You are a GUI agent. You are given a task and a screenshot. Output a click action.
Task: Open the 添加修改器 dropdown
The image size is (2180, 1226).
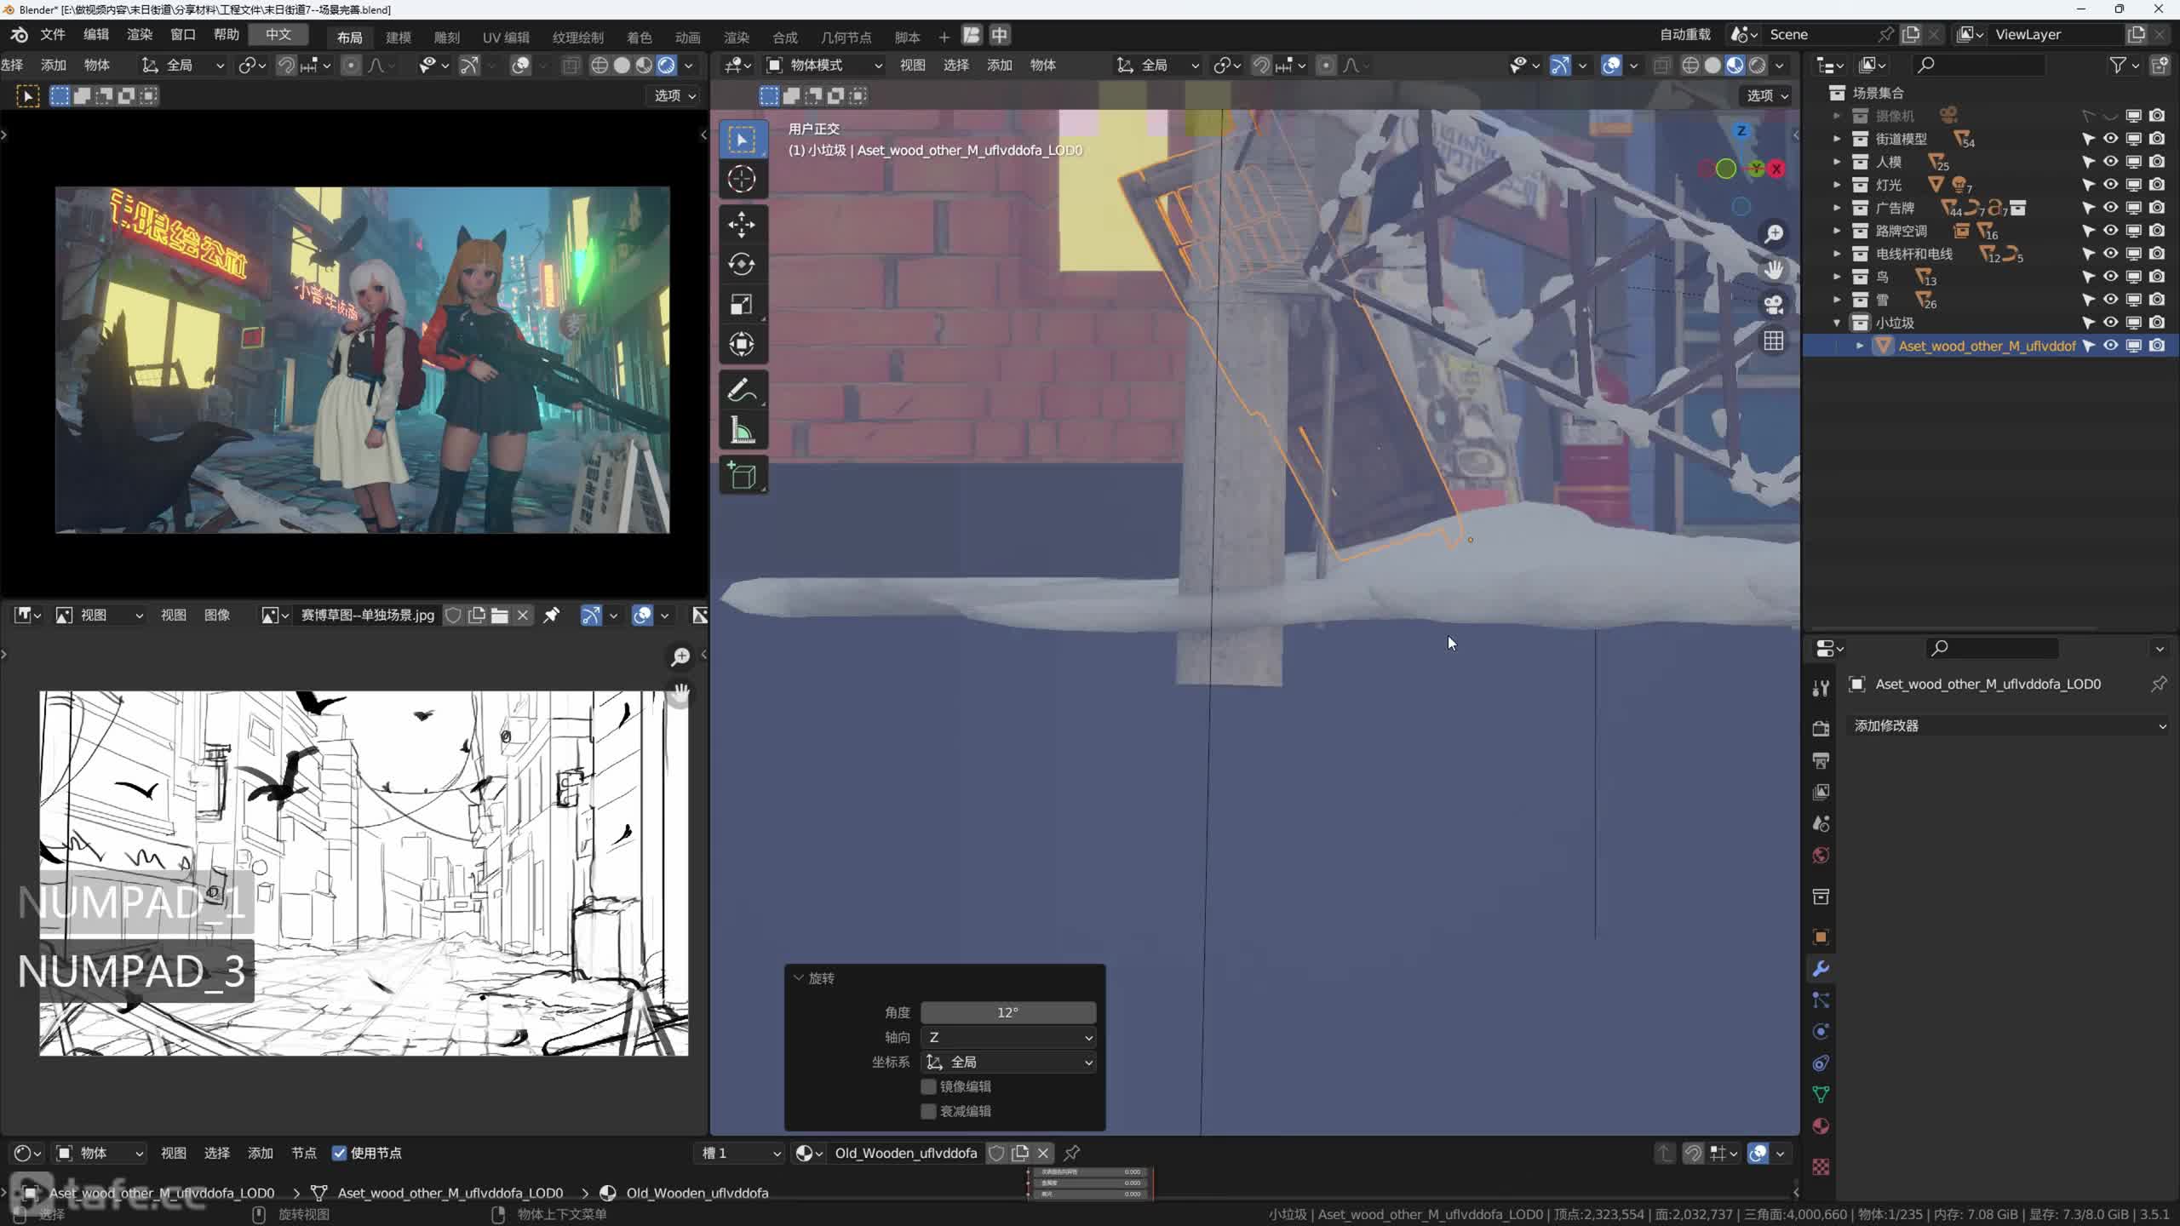(x=2009, y=725)
